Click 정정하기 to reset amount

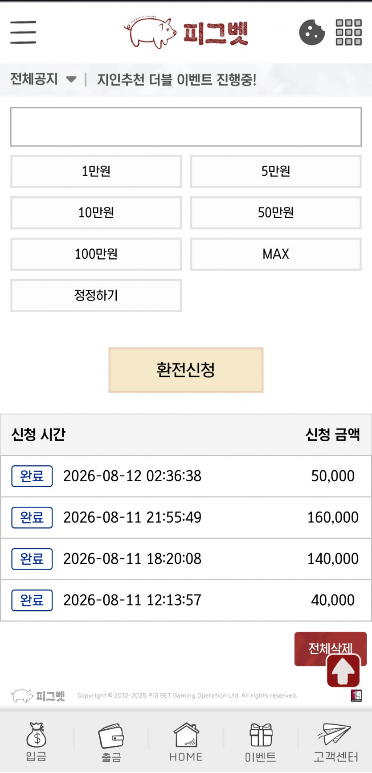[x=96, y=295]
